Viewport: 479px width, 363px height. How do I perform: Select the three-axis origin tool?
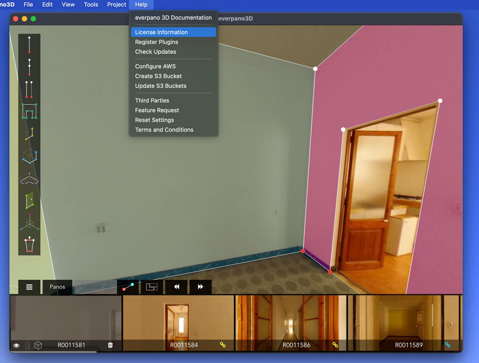point(29,222)
